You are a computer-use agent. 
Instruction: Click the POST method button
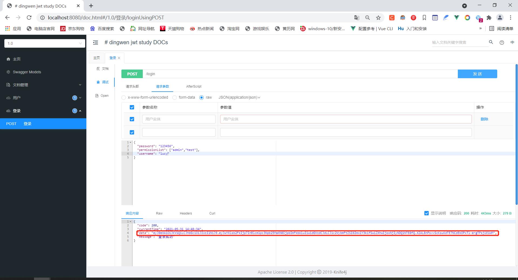coord(132,74)
